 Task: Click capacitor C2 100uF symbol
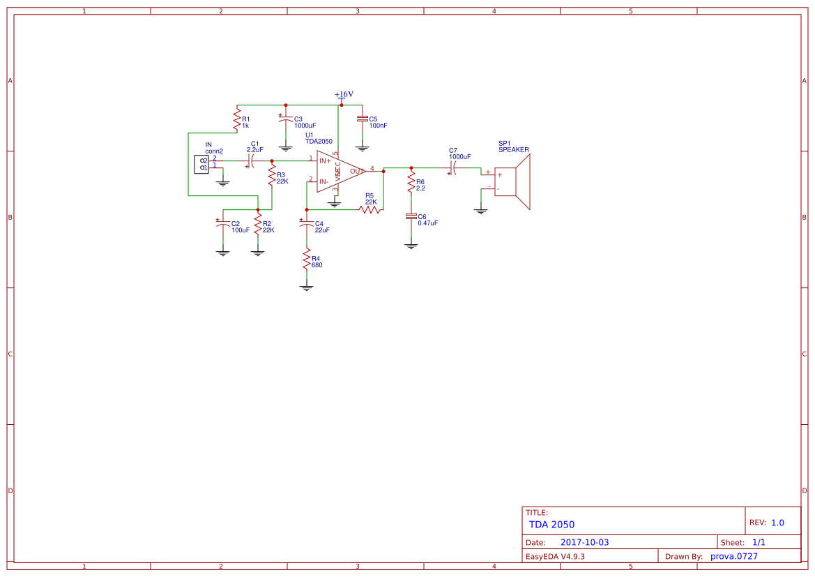tap(222, 223)
